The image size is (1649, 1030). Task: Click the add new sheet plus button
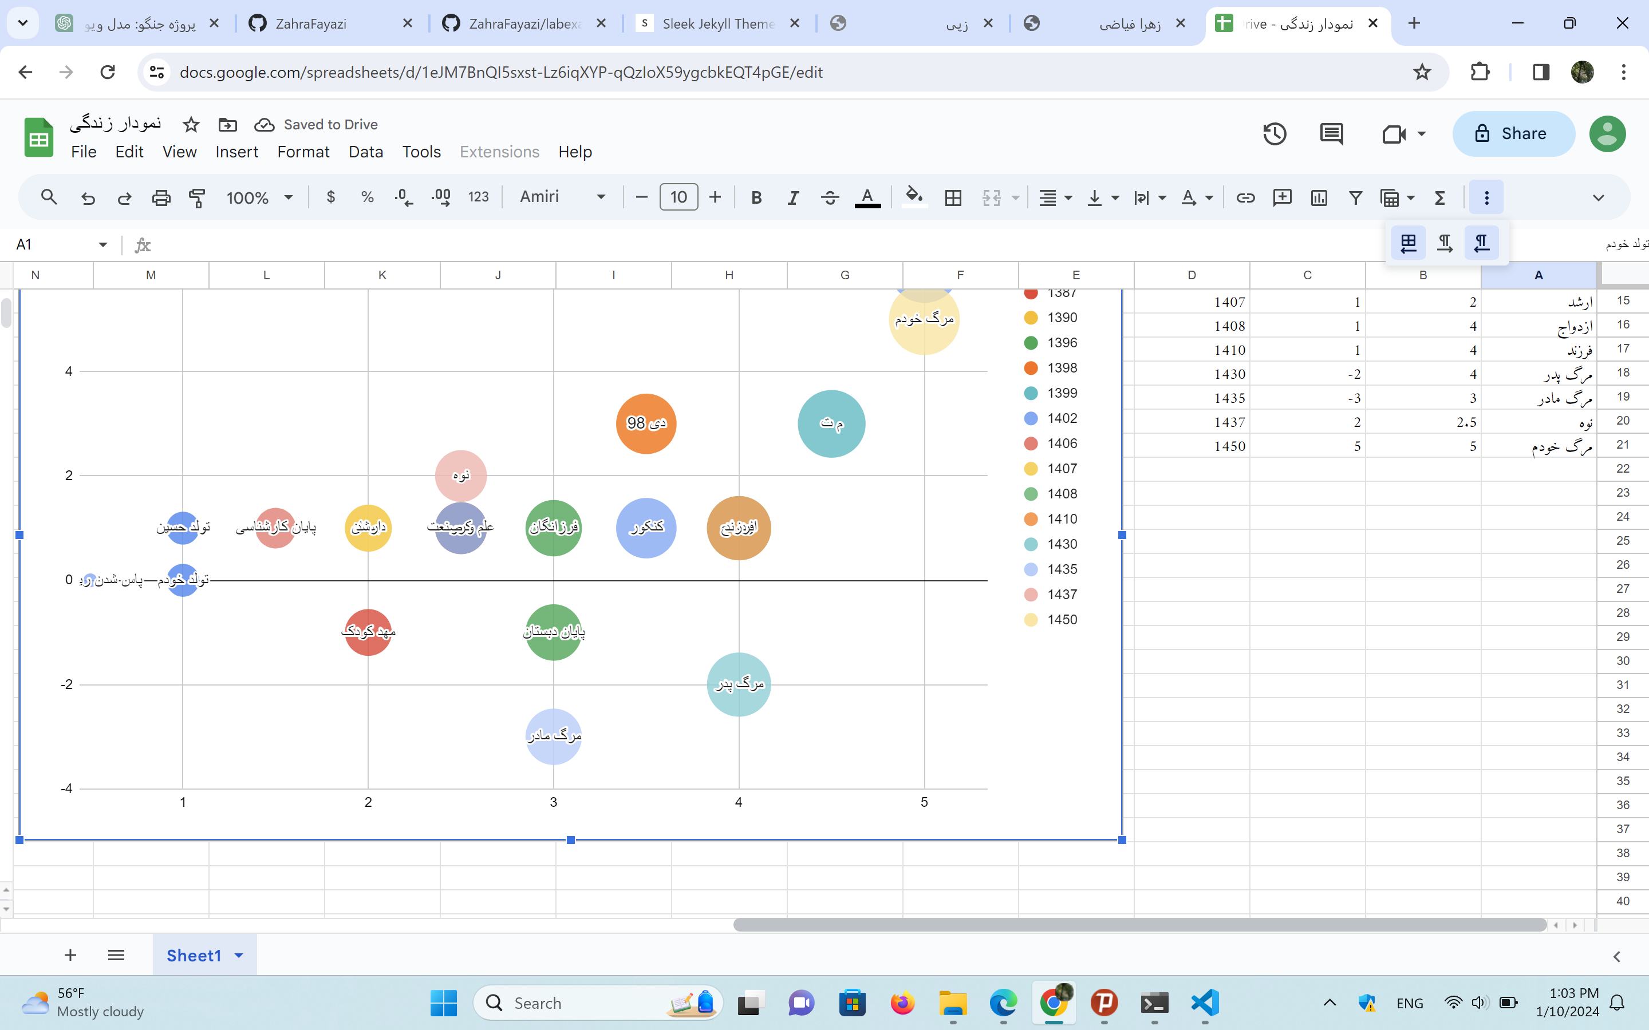(70, 955)
